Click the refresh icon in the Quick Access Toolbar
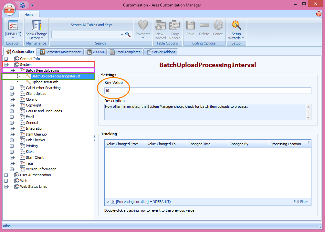This screenshot has width=325, height=232. tap(22, 5)
